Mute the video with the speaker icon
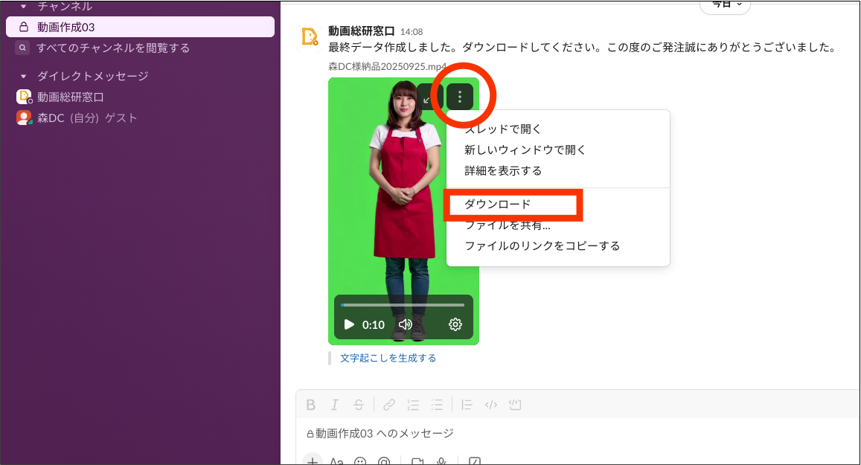This screenshot has width=861, height=465. click(406, 324)
